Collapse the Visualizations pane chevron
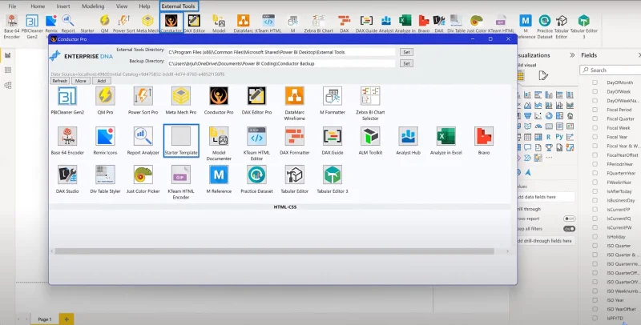The height and width of the screenshot is (325, 641). [x=572, y=55]
